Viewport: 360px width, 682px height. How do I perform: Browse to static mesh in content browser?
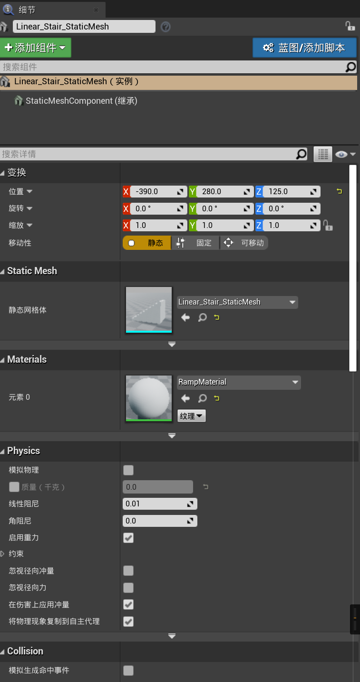(203, 317)
